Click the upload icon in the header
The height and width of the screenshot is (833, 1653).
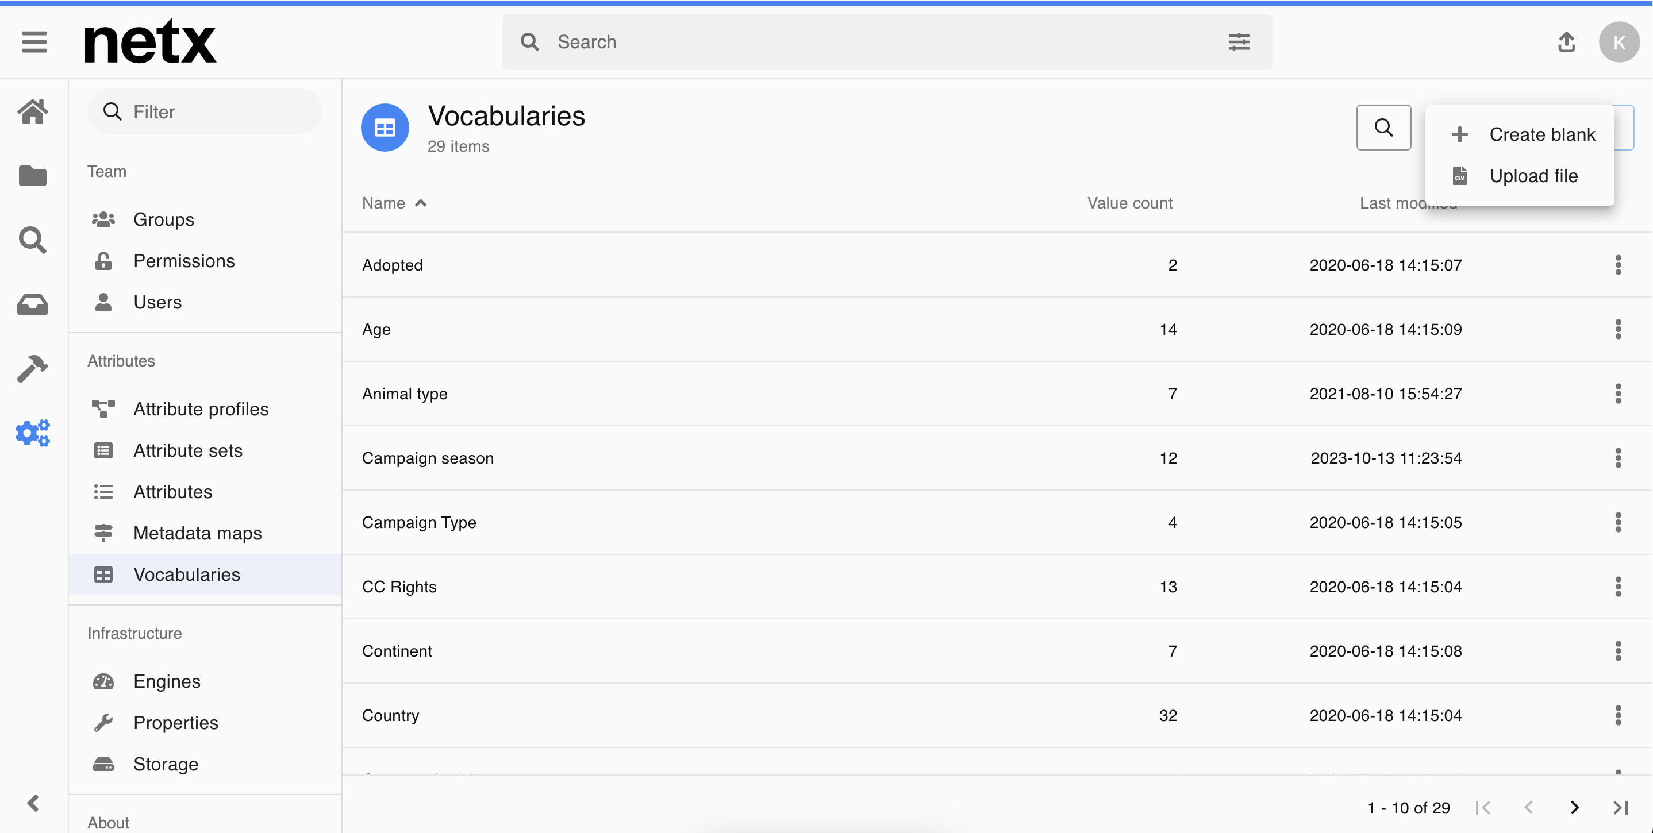1566,43
